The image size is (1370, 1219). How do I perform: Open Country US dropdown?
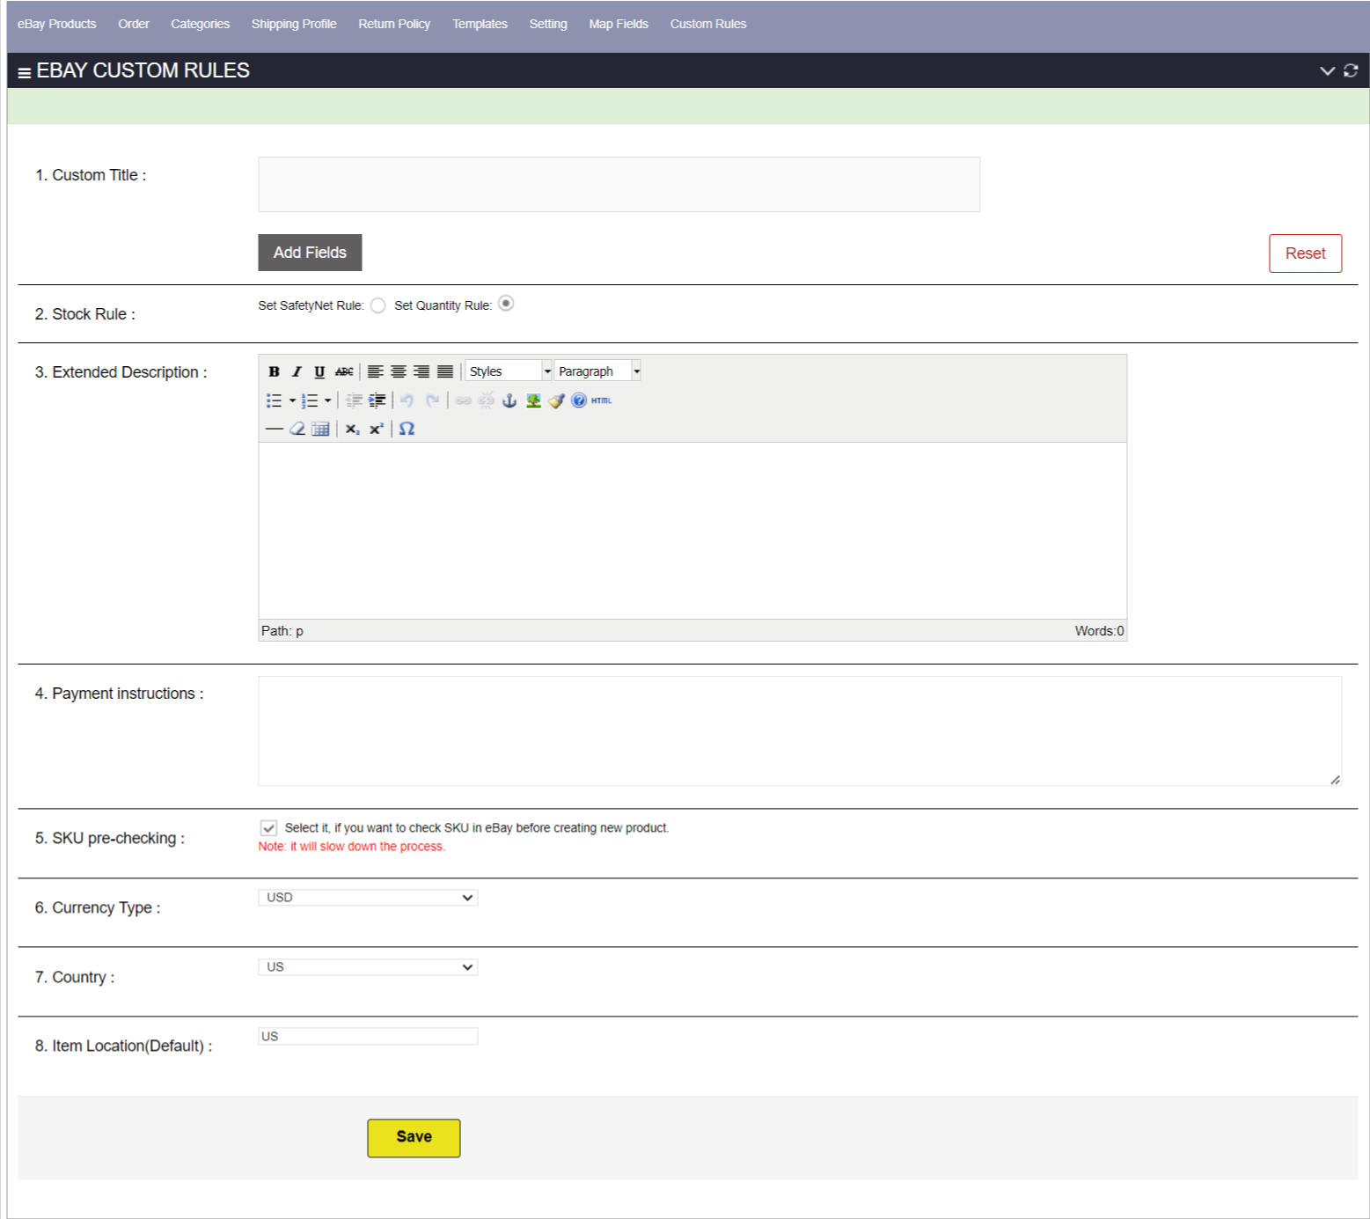point(368,967)
